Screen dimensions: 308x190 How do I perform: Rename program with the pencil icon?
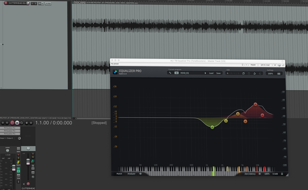tap(170, 73)
